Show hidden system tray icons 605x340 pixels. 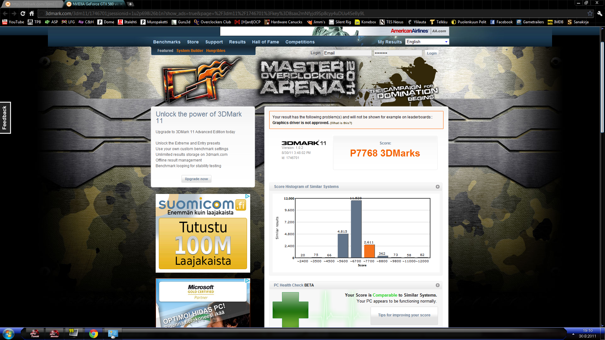pos(573,334)
